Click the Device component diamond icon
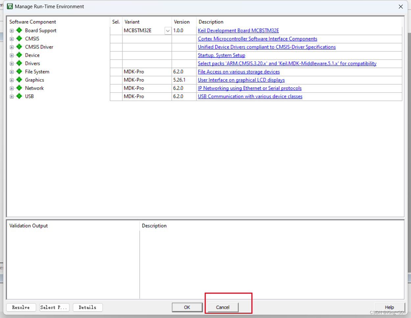 point(19,55)
